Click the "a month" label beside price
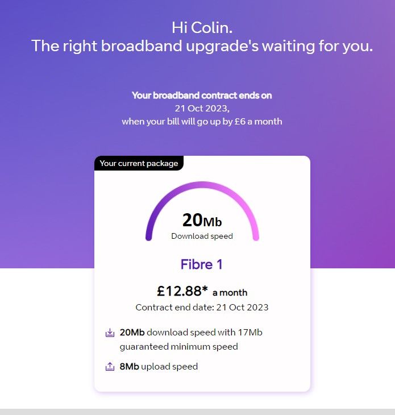The image size is (395, 415). 230,293
